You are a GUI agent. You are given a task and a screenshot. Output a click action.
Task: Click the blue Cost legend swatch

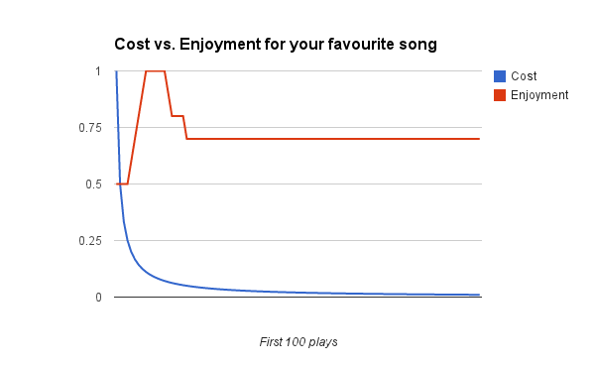(500, 76)
